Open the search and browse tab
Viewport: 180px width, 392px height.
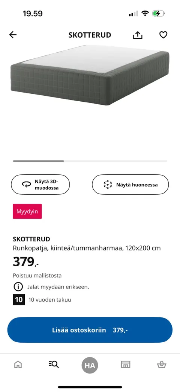pyautogui.click(x=54, y=365)
